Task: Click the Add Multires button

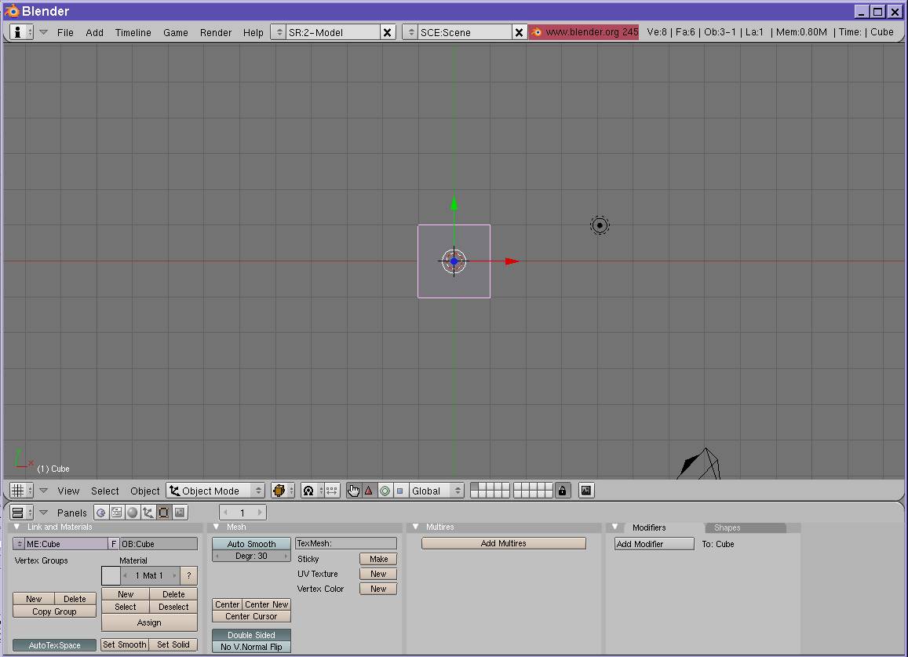Action: (503, 543)
